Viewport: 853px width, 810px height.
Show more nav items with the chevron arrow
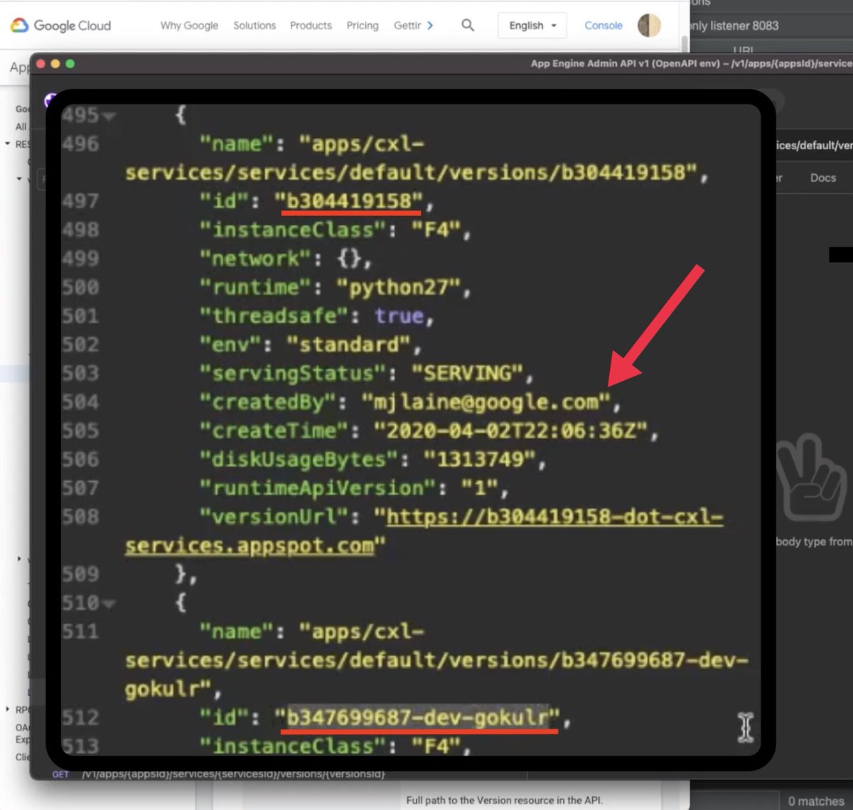click(430, 26)
